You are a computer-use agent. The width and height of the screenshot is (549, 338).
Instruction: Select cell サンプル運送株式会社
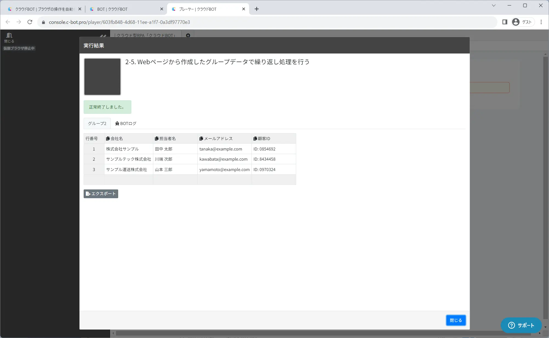pos(129,169)
